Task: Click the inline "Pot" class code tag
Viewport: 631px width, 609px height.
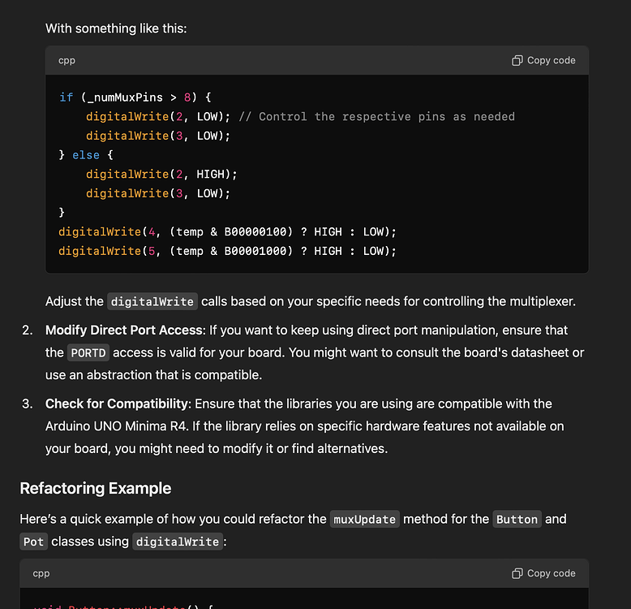Action: [33, 541]
